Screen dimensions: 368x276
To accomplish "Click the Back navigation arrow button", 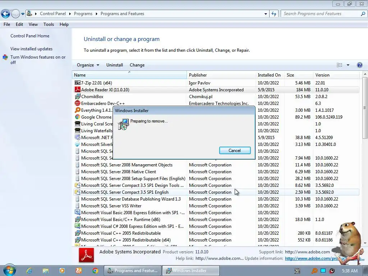I will [6, 14].
